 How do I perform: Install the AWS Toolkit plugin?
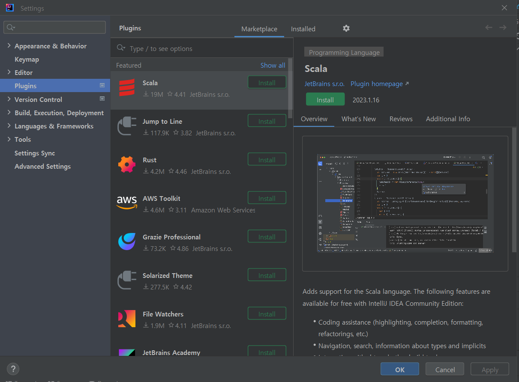tap(267, 198)
